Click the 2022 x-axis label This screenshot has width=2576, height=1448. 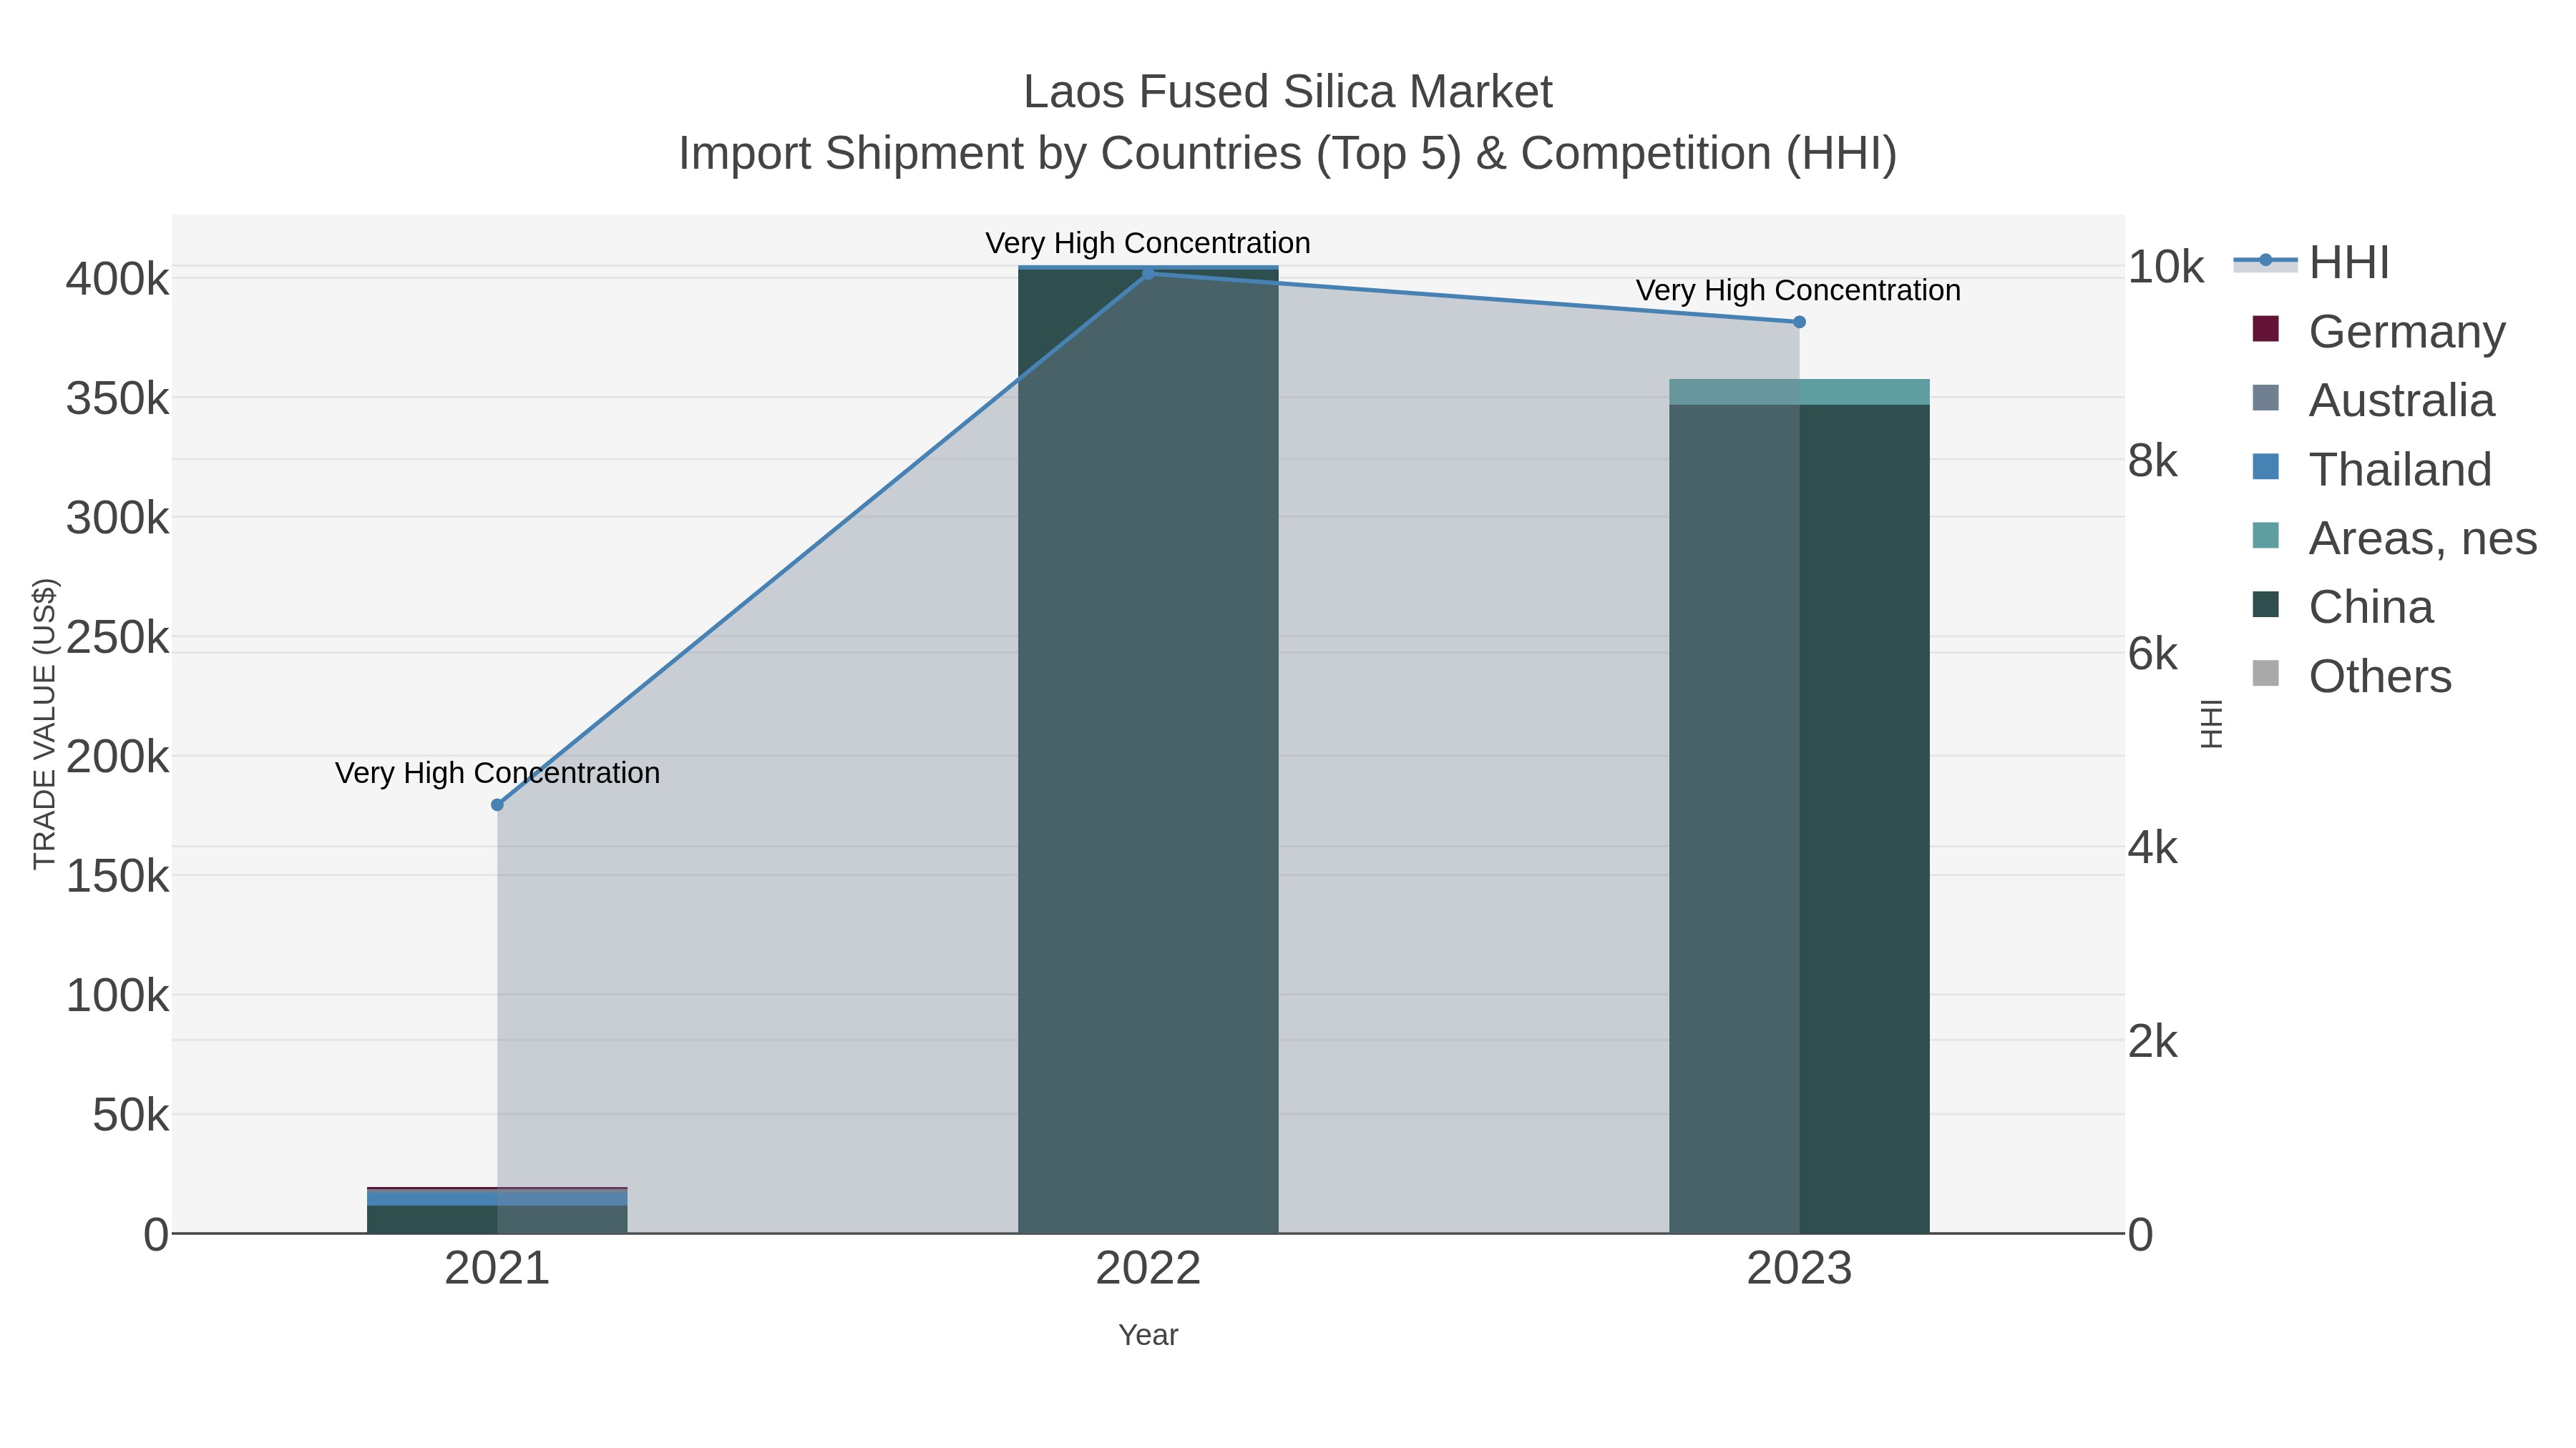coord(1148,1268)
